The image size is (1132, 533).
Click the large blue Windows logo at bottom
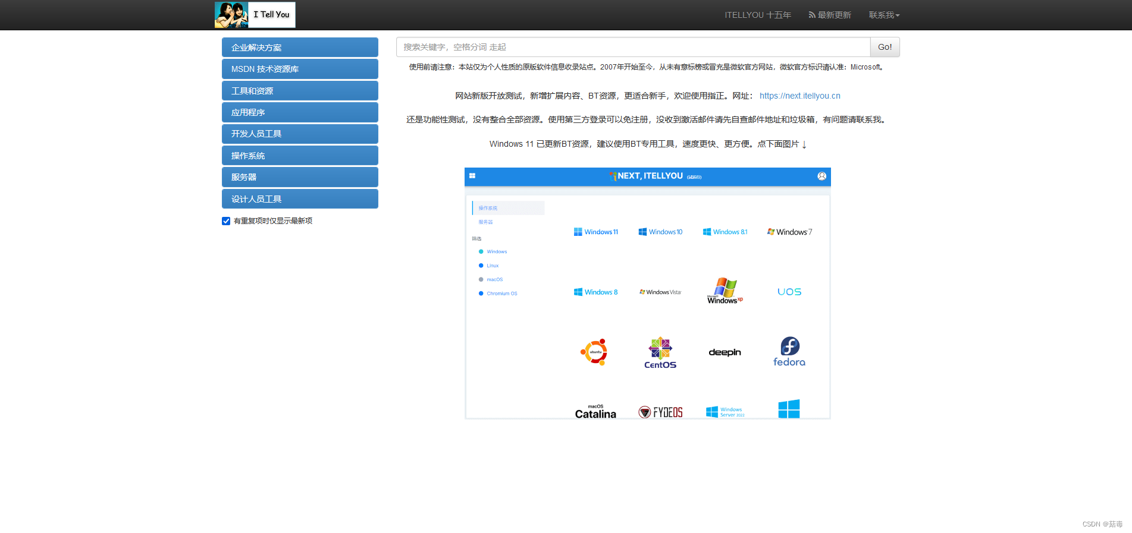click(789, 409)
